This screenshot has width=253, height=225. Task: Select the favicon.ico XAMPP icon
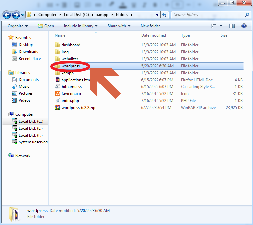coord(58,93)
